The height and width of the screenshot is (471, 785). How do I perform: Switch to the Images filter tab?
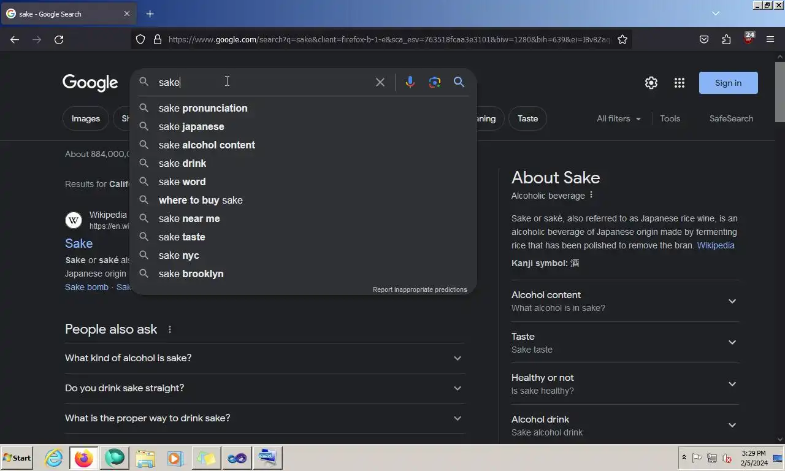coord(86,118)
